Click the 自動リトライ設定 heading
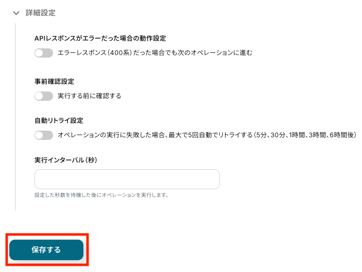The height and width of the screenshot is (272, 362). tap(59, 121)
